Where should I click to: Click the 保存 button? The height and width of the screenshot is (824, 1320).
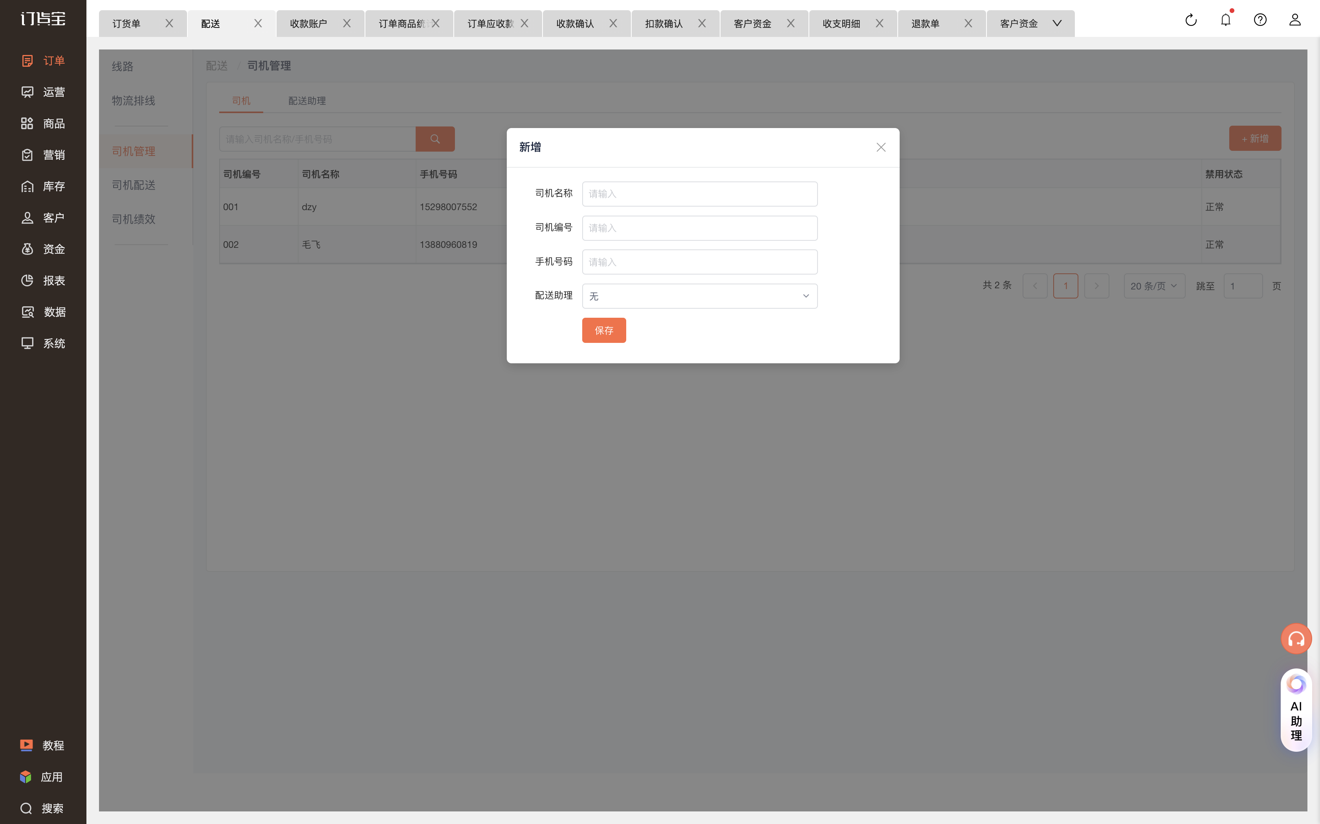(604, 330)
